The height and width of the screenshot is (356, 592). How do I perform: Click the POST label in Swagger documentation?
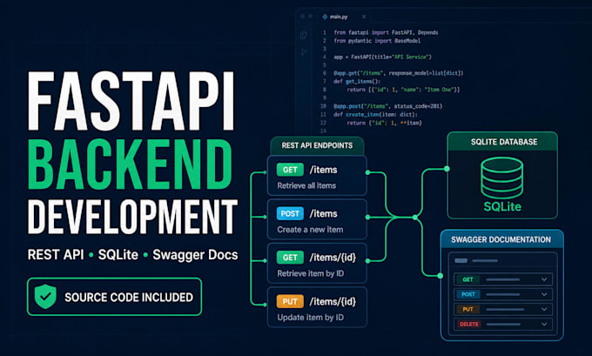point(468,294)
